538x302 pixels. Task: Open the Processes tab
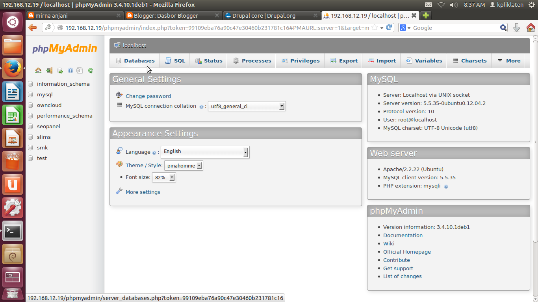(x=252, y=61)
